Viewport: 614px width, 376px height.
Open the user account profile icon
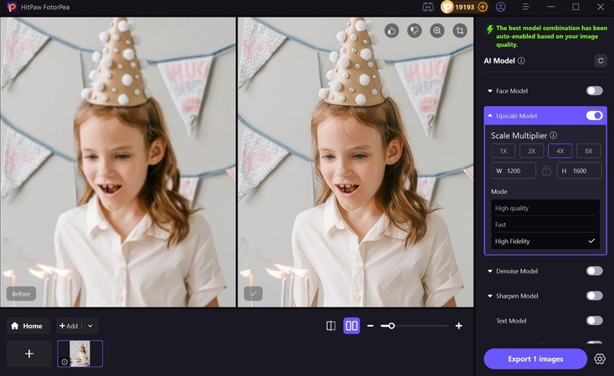(x=501, y=7)
